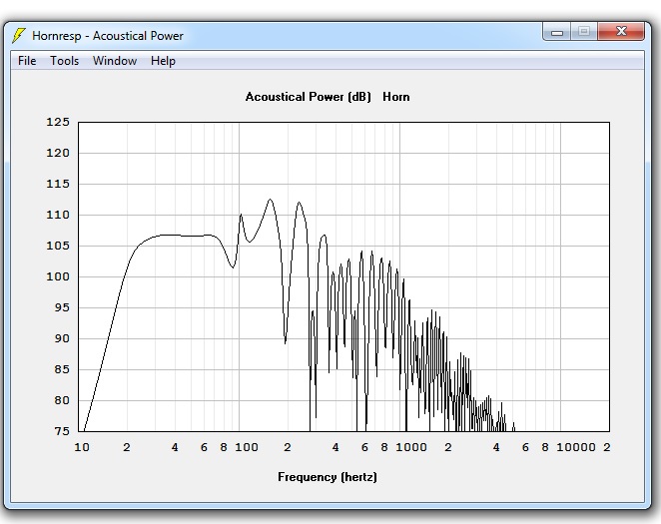Click the 'Frequency (hertz)' axis label
The image size is (661, 524).
(x=328, y=477)
